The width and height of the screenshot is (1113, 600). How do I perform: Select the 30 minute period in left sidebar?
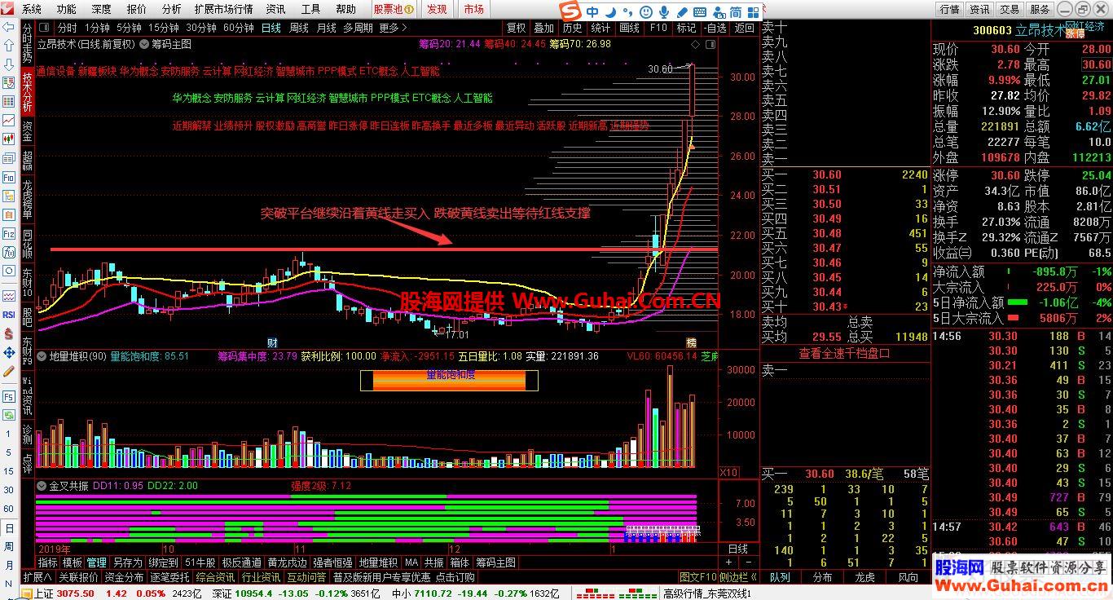[x=8, y=490]
